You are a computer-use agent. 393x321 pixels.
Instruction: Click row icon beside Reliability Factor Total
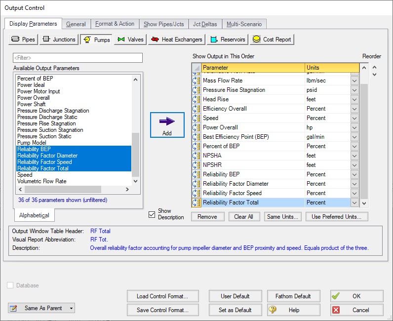click(x=196, y=202)
